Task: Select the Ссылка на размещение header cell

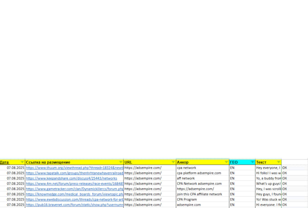Action: tap(74, 162)
